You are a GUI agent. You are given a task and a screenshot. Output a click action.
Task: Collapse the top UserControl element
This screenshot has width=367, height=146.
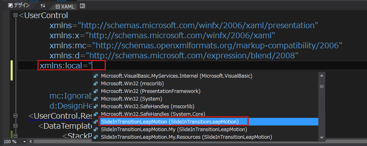pyautogui.click(x=15, y=15)
